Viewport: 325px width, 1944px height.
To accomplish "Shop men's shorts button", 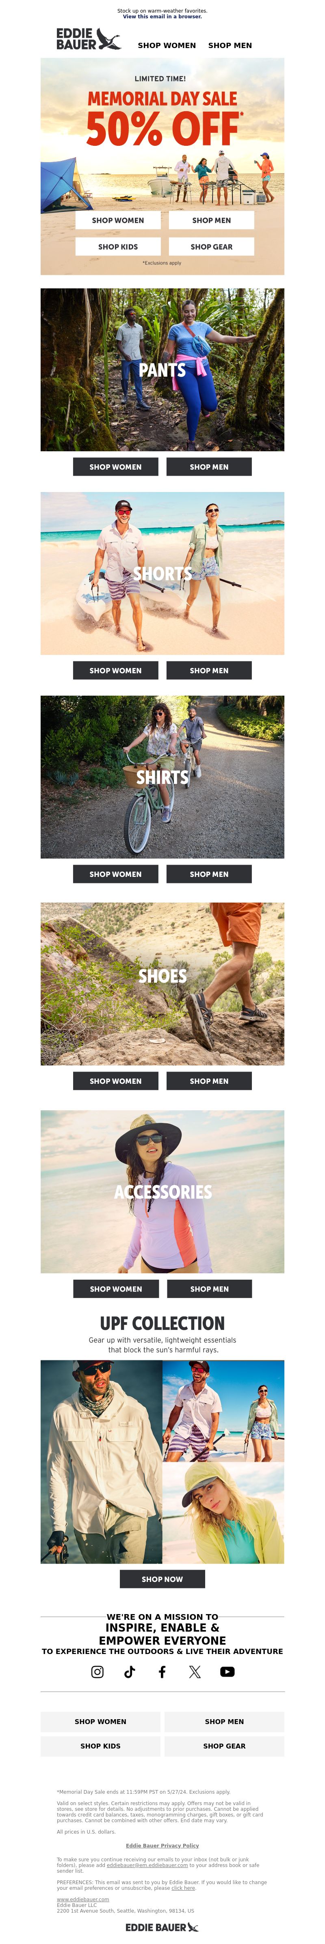I will [x=209, y=670].
